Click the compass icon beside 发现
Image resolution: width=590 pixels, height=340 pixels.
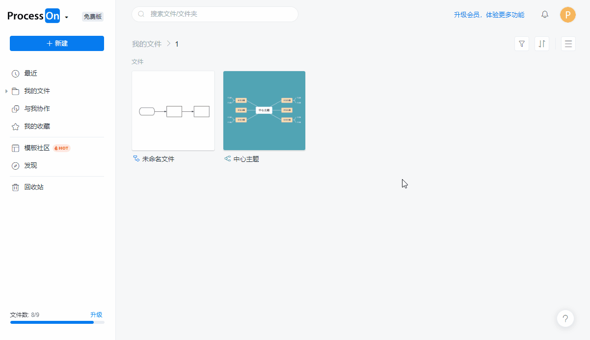tap(15, 166)
